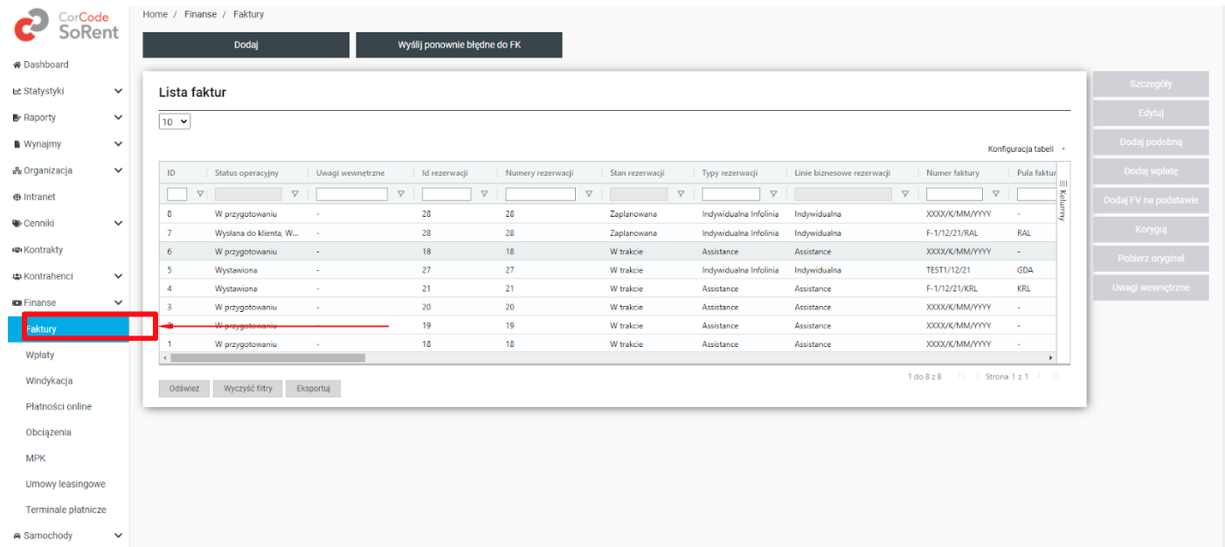
Task: Open filter funnel for Numer faktury column
Action: (x=995, y=194)
